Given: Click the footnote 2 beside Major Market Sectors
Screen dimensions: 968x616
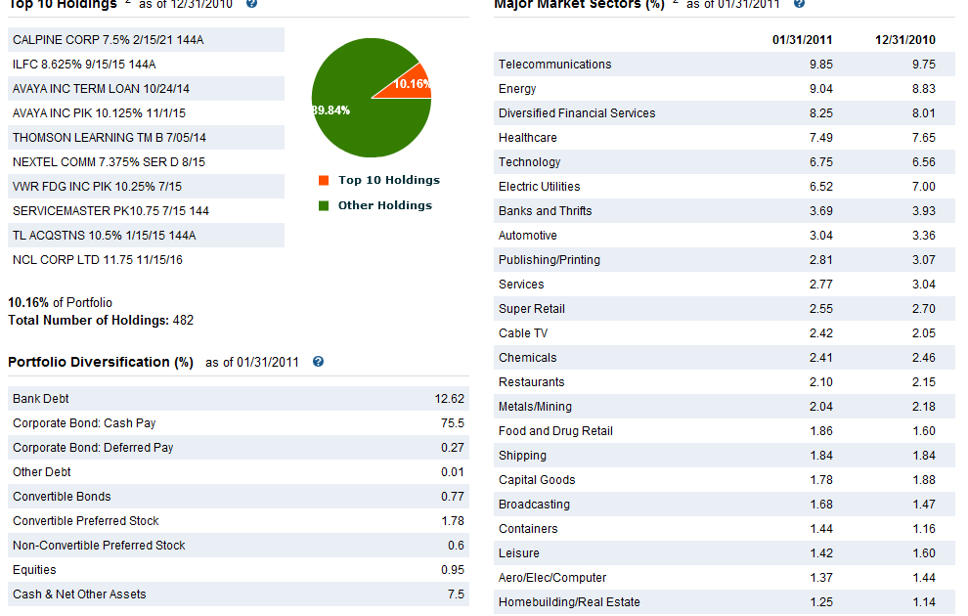Looking at the screenshot, I should click(x=675, y=2).
